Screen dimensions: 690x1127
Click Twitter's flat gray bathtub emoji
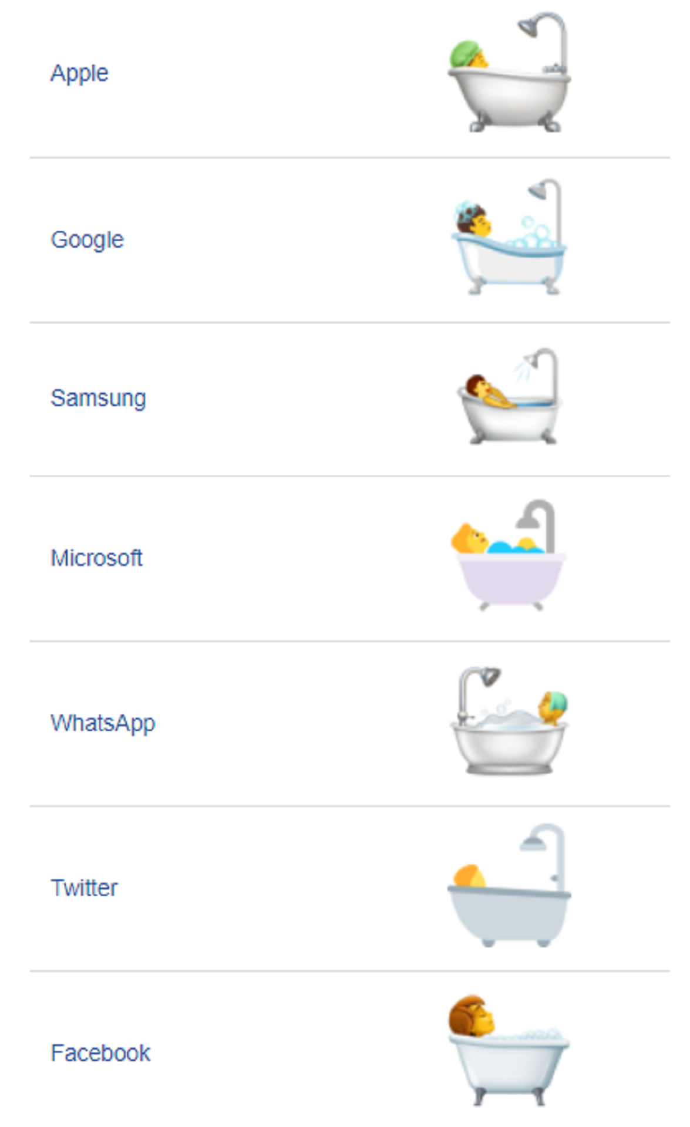click(x=509, y=885)
